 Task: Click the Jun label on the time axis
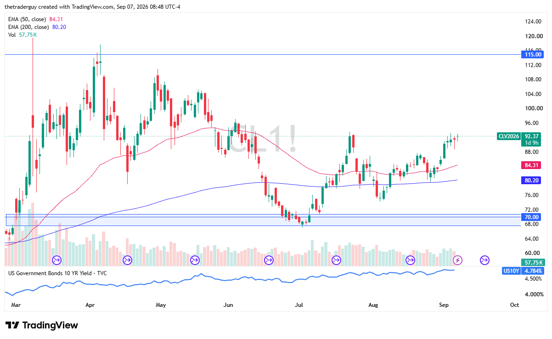pos(228,305)
